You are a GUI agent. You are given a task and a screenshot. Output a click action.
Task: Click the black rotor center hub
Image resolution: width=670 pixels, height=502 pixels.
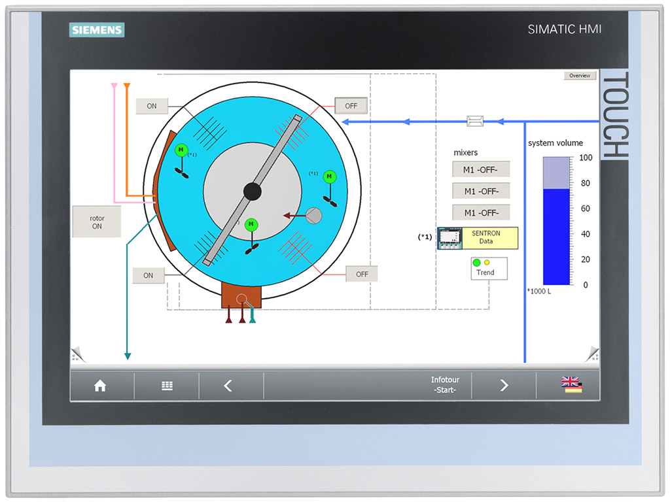(x=253, y=191)
